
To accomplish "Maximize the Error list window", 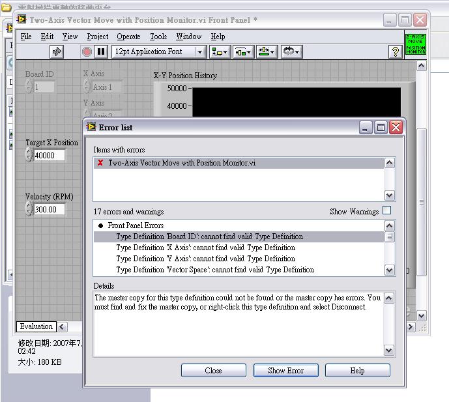I will click(381, 127).
